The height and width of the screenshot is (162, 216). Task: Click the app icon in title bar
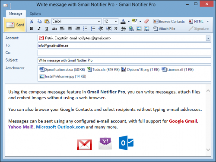click(x=6, y=6)
